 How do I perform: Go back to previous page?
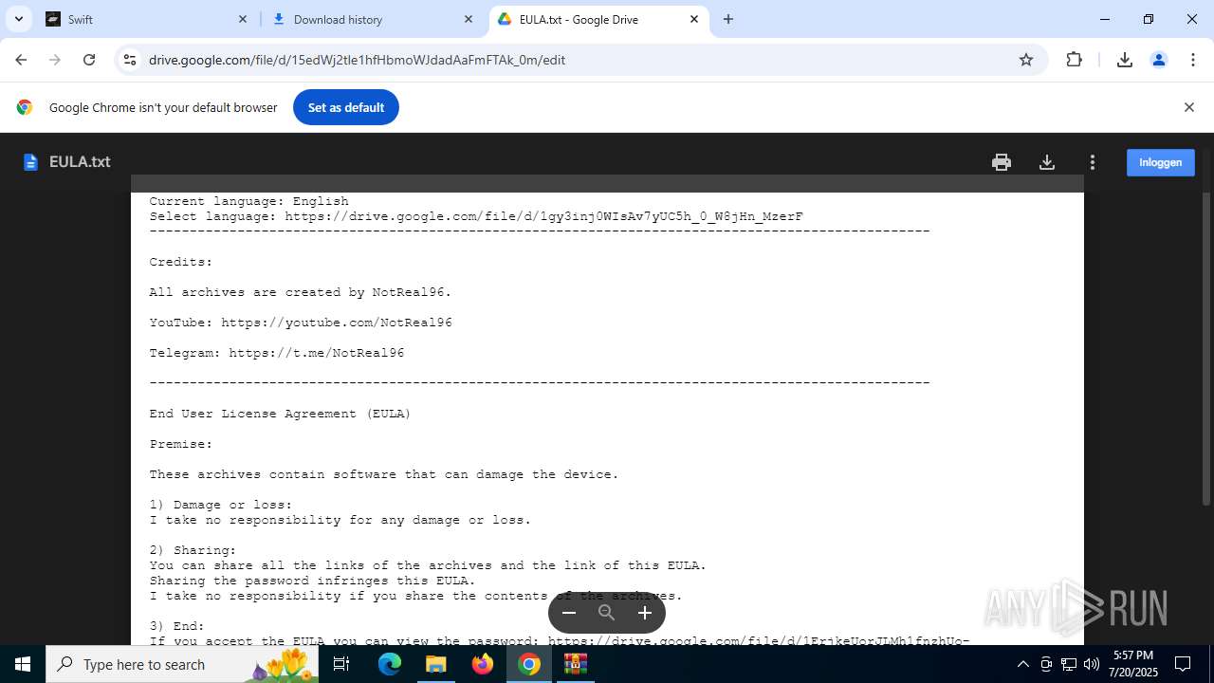pyautogui.click(x=21, y=60)
